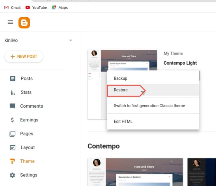The image size is (216, 186).
Task: Open the Gmail bookmark
Action: [12, 7]
